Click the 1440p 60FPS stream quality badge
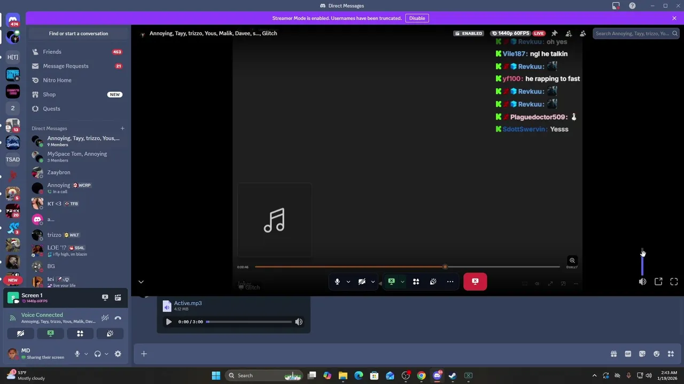Viewport: 684px width, 384px height. pyautogui.click(x=512, y=33)
